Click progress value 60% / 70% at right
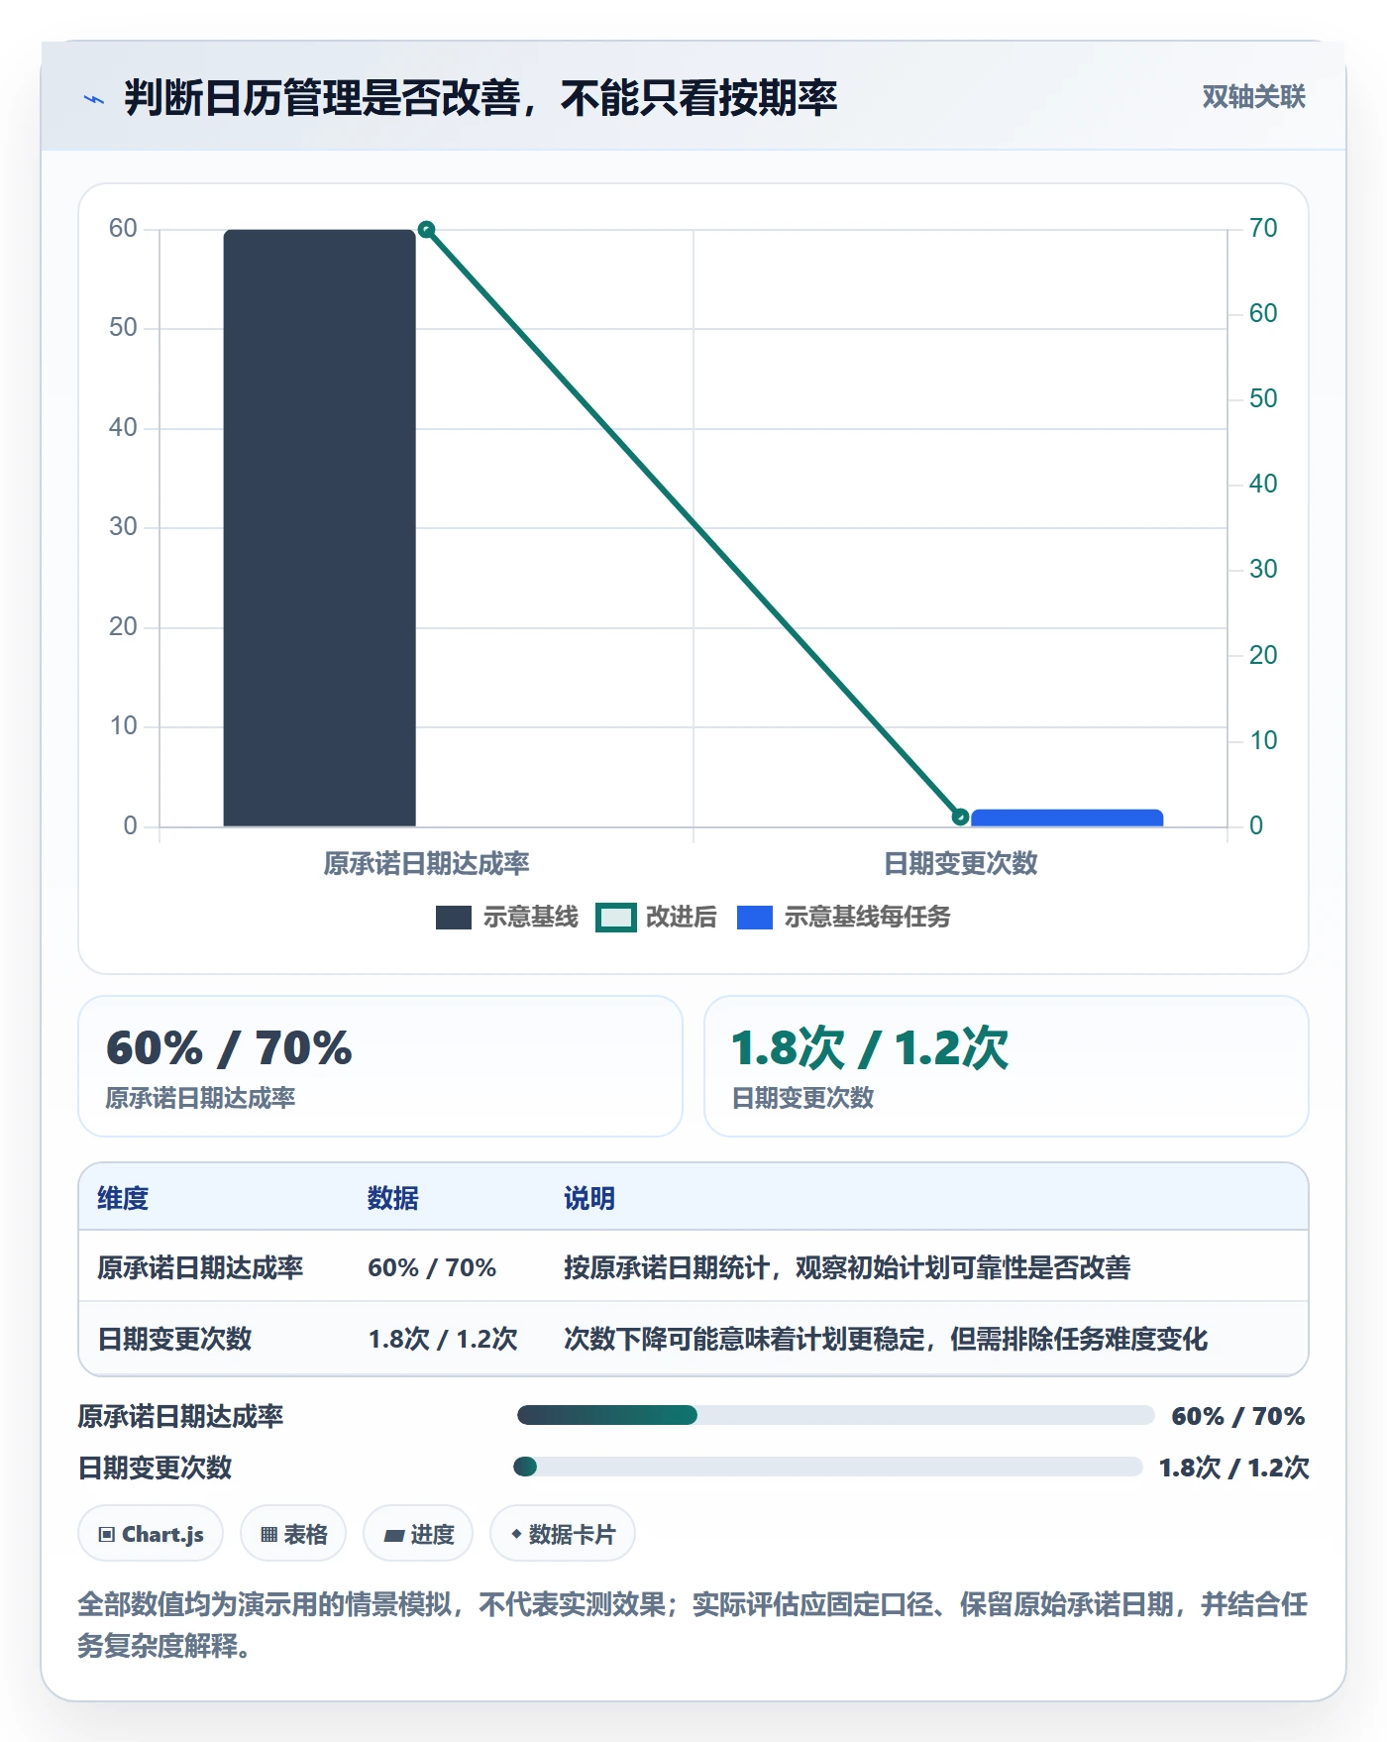 [1237, 1416]
